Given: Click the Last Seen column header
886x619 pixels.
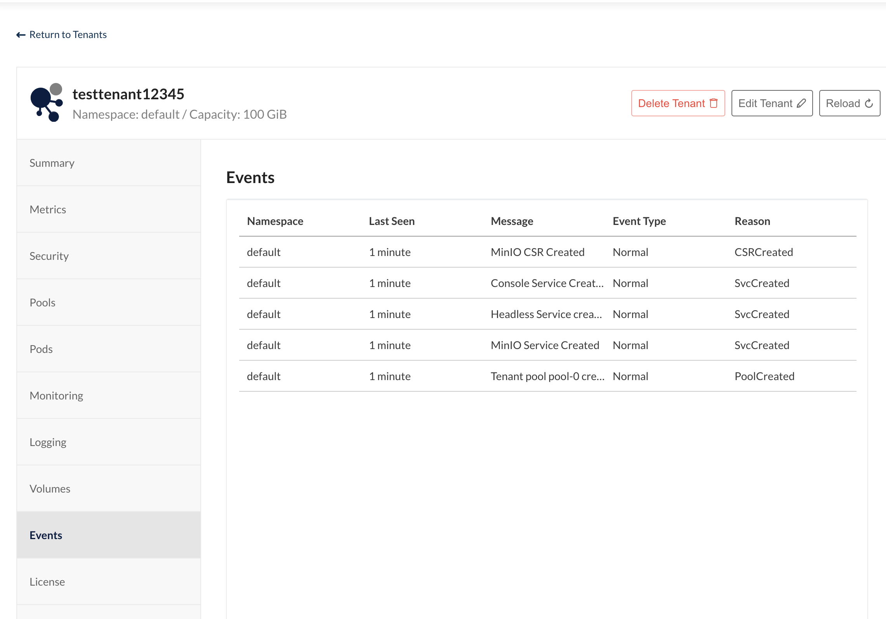Looking at the screenshot, I should click(x=391, y=221).
